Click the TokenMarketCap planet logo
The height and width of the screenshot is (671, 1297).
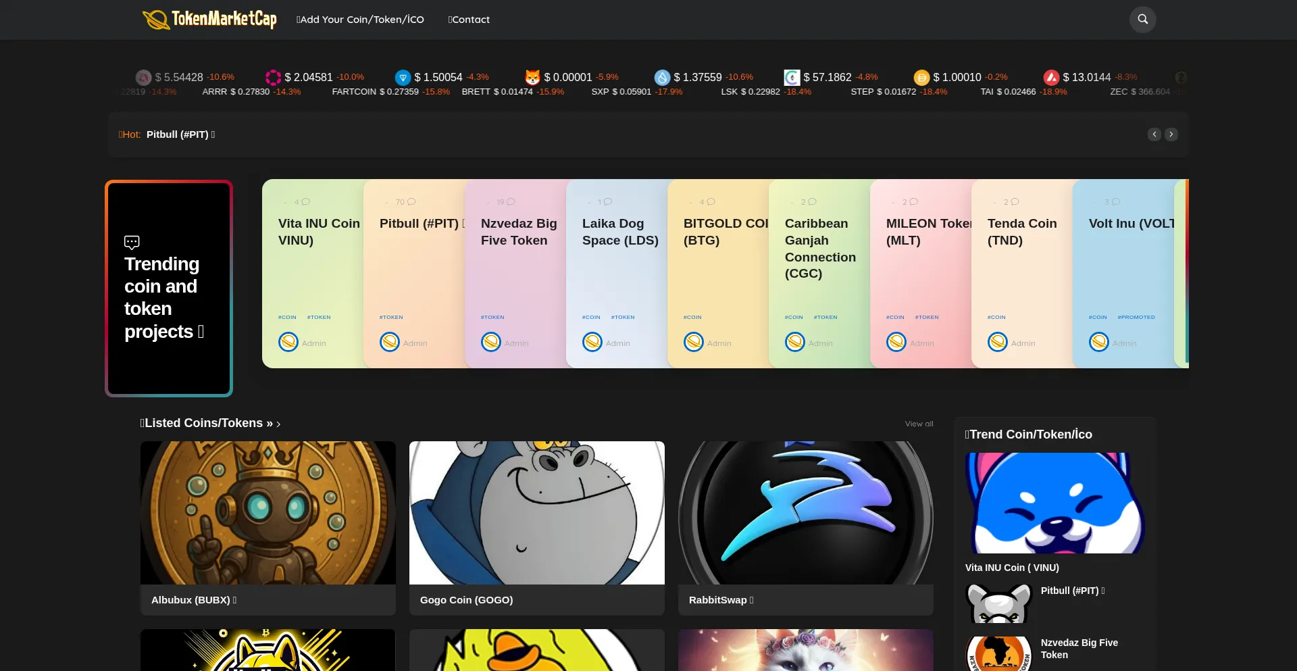point(155,20)
